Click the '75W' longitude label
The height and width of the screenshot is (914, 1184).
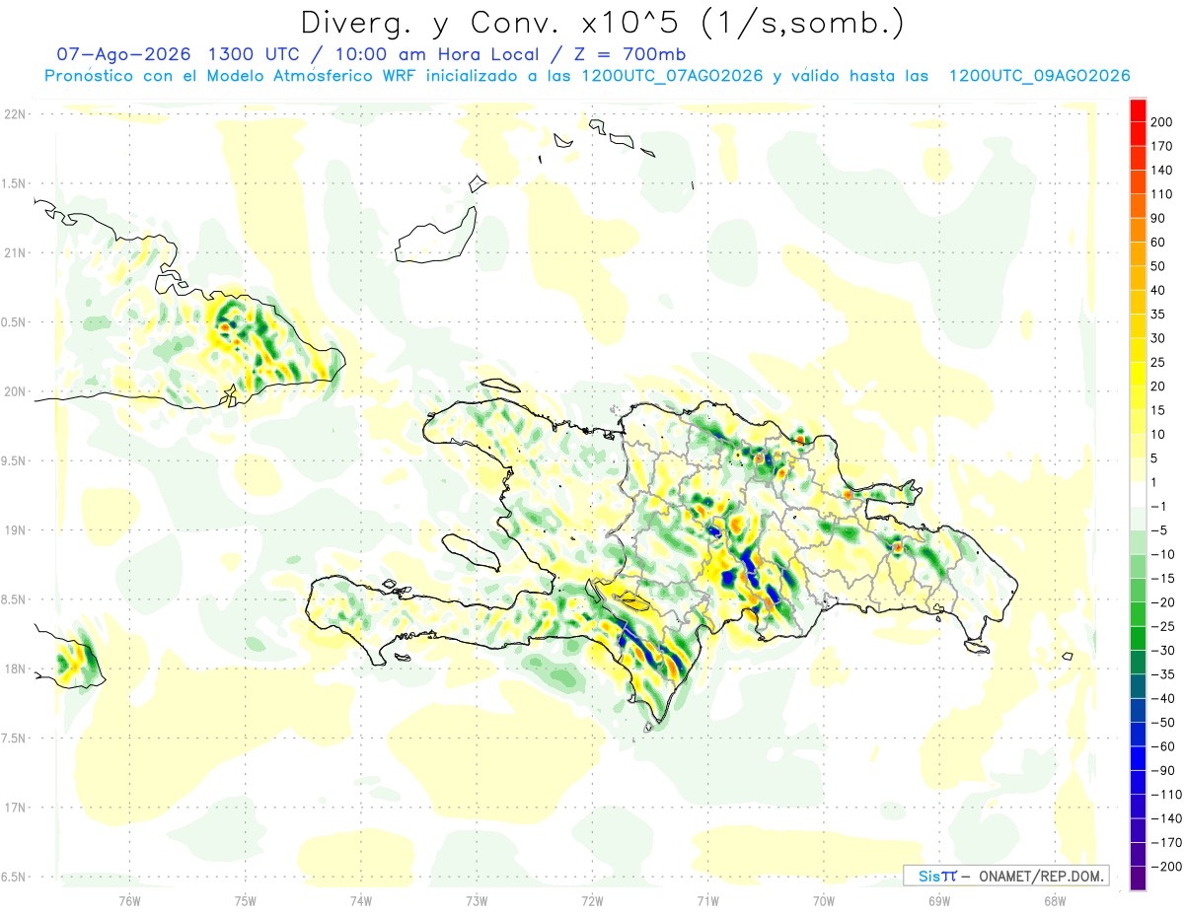[246, 899]
